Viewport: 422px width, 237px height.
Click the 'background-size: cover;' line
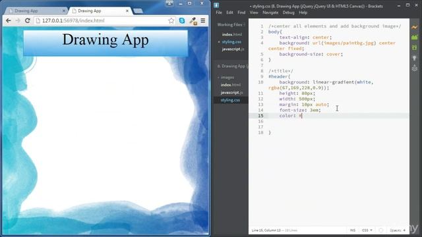click(x=311, y=54)
